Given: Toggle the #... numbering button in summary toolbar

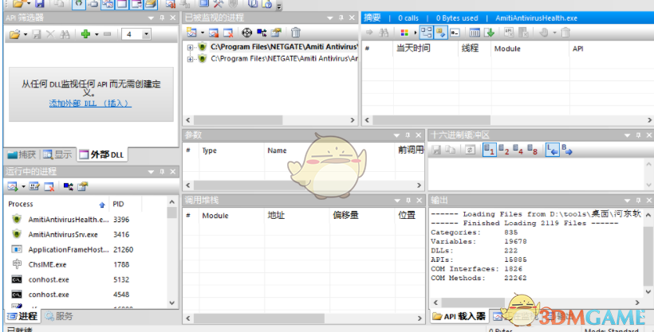Looking at the screenshot, I should [455, 33].
